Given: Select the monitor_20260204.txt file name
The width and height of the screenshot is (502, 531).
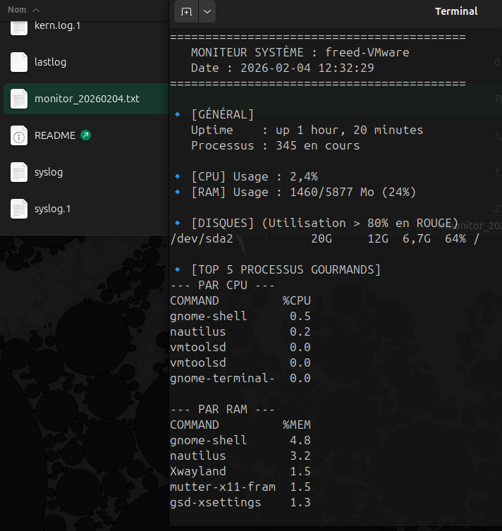Looking at the screenshot, I should pyautogui.click(x=87, y=99).
